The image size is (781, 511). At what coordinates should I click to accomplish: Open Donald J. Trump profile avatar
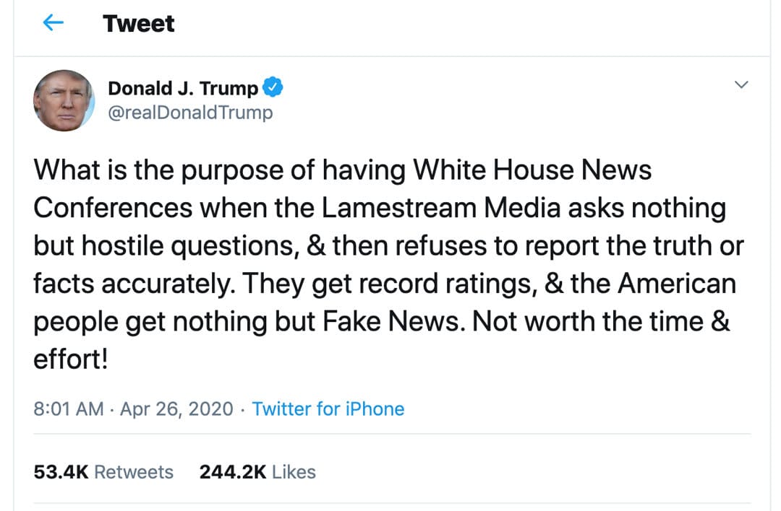[x=64, y=100]
